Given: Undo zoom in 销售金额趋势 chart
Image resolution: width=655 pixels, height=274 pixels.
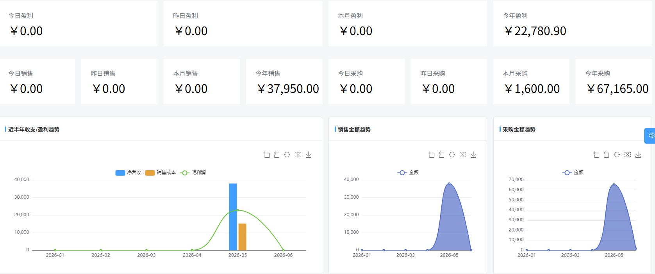Looking at the screenshot, I should (441, 155).
